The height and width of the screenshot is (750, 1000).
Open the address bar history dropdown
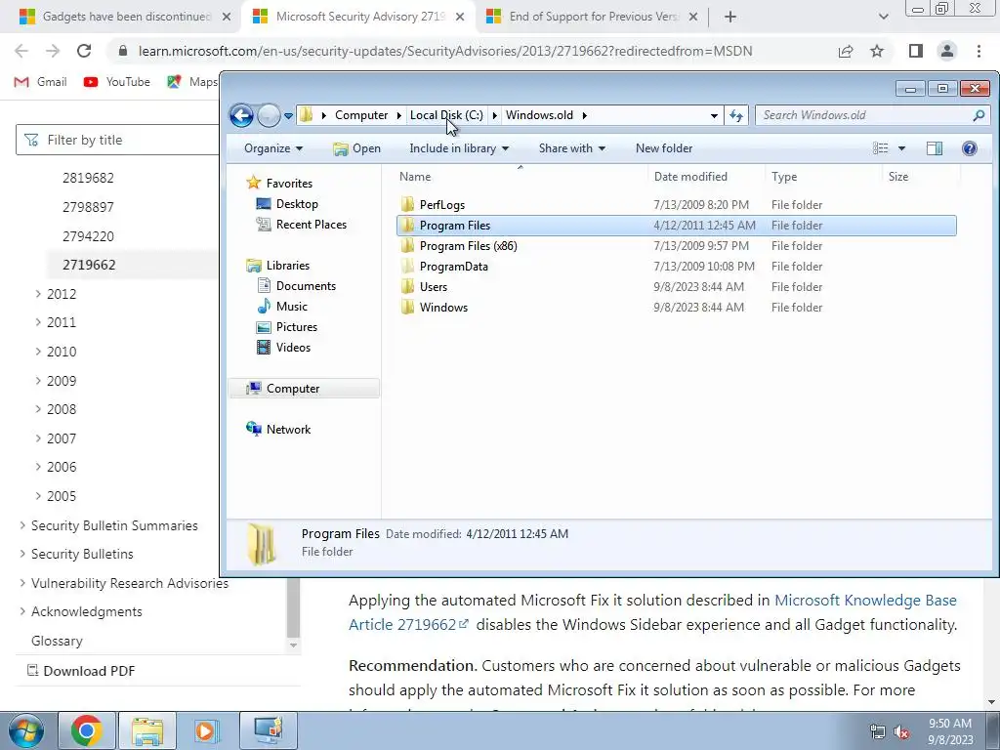tap(714, 115)
